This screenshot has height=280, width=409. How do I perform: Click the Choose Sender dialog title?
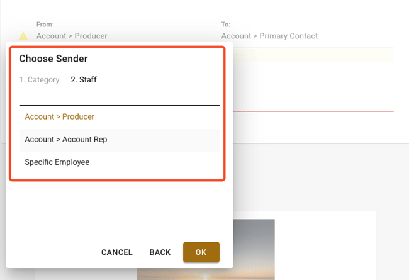point(53,59)
